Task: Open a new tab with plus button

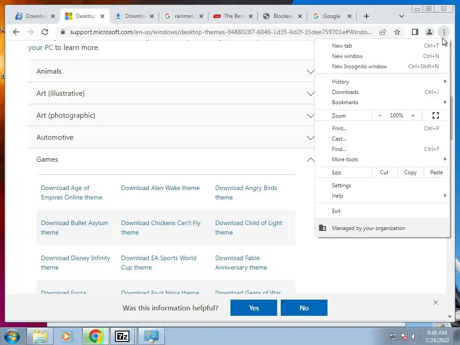Action: [367, 16]
